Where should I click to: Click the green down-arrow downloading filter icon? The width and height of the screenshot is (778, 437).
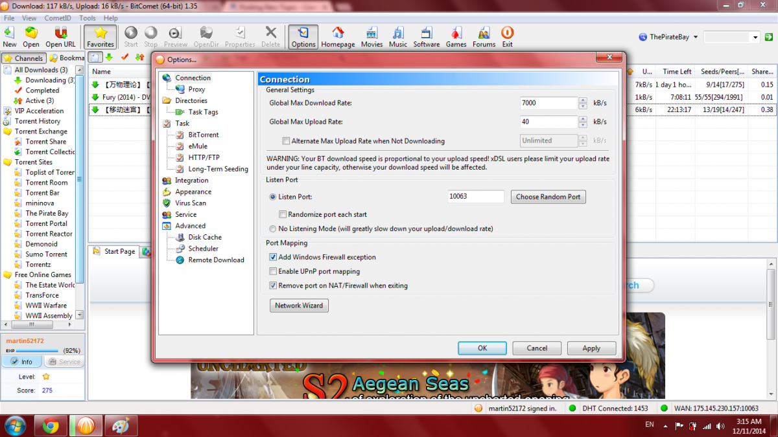[x=109, y=58]
